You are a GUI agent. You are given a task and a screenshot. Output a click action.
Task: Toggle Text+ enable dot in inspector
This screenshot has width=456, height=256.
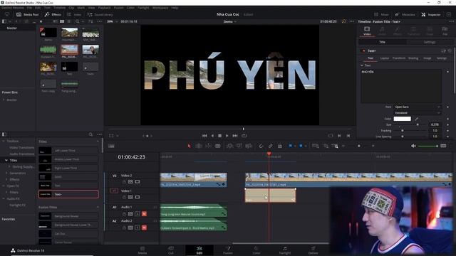pos(363,50)
